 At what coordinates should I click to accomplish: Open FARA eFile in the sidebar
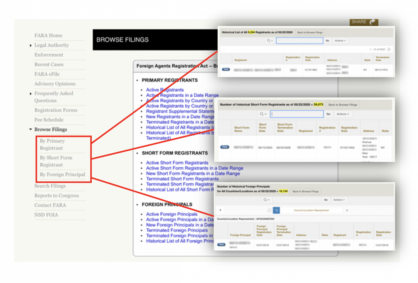point(47,74)
